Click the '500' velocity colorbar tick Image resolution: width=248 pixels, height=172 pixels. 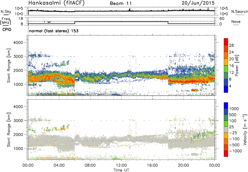click(x=233, y=115)
